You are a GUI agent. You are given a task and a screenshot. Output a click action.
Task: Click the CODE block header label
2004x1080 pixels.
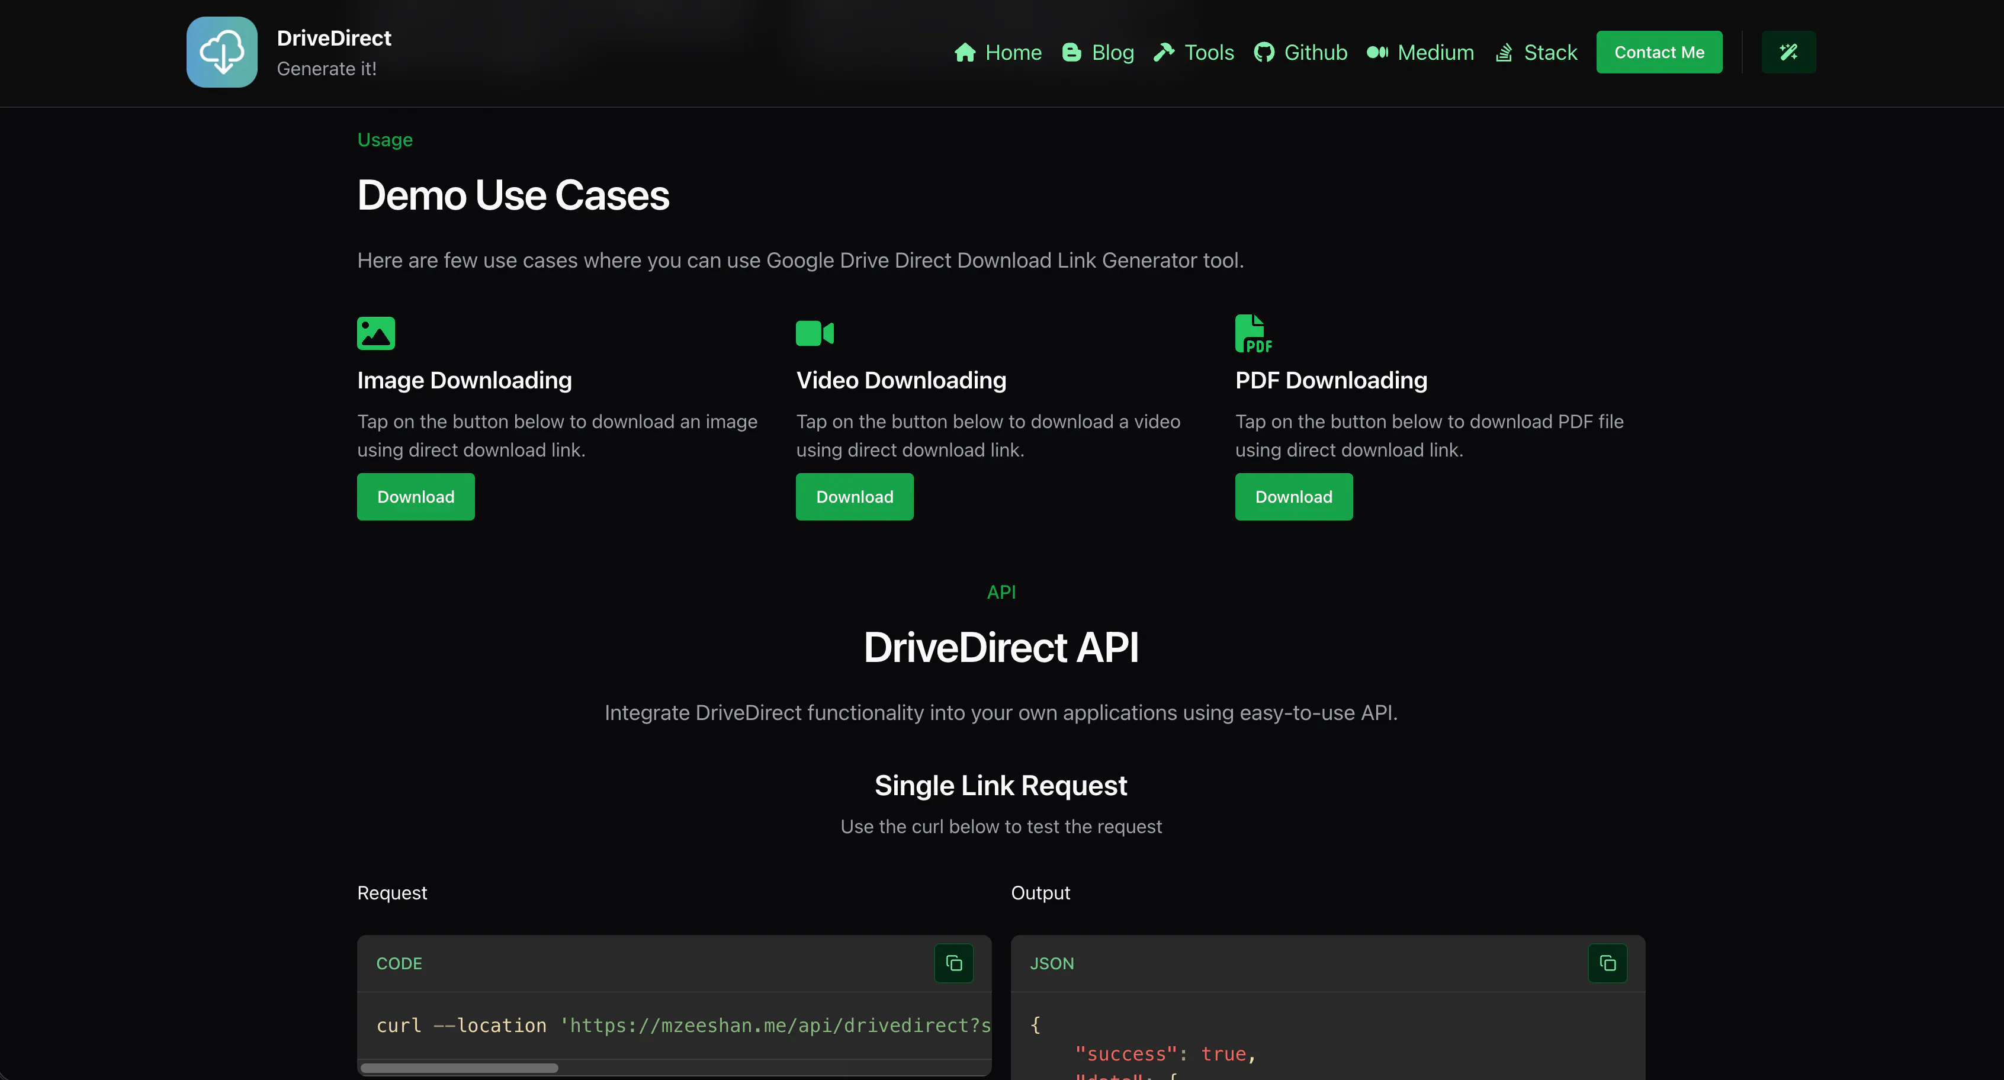pos(399,963)
